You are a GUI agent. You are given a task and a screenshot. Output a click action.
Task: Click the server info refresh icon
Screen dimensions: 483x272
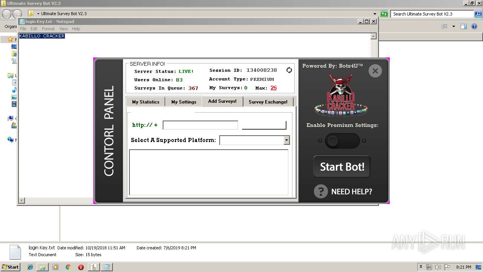289,70
